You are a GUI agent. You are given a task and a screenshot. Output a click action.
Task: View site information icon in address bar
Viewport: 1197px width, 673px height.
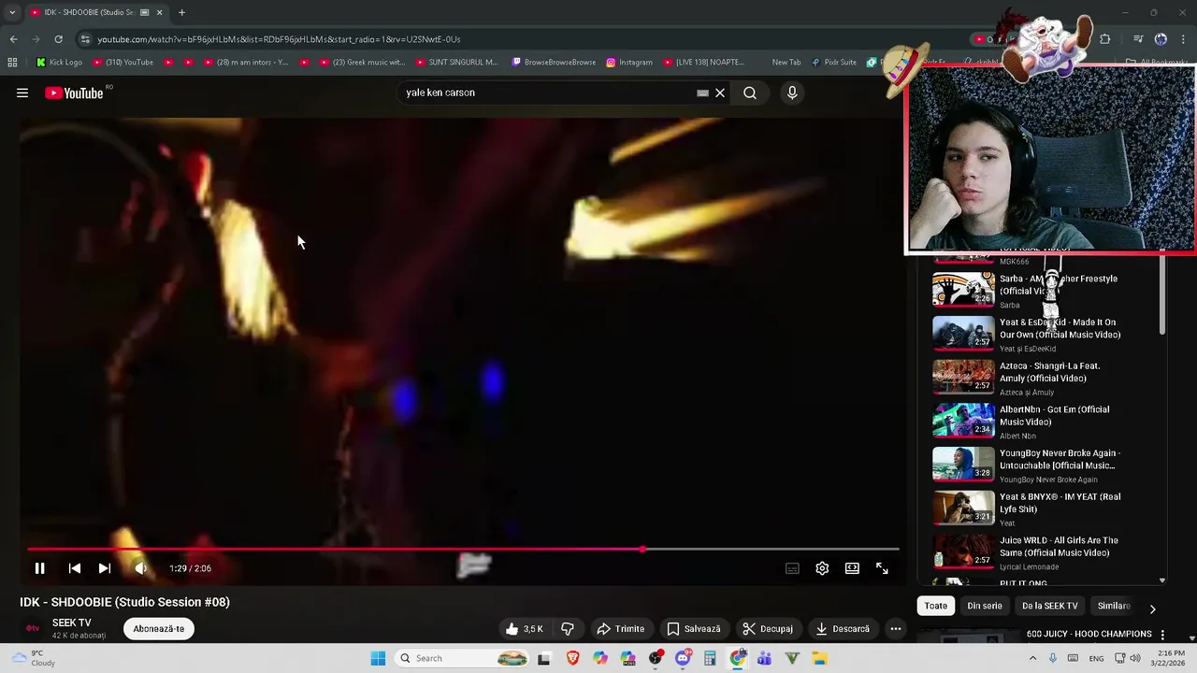[84, 39]
